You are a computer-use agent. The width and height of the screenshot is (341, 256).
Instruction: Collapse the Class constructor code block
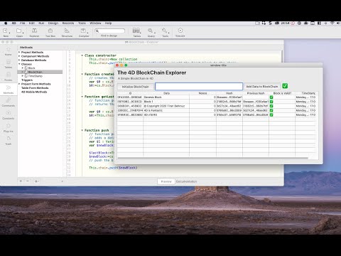(x=82, y=55)
